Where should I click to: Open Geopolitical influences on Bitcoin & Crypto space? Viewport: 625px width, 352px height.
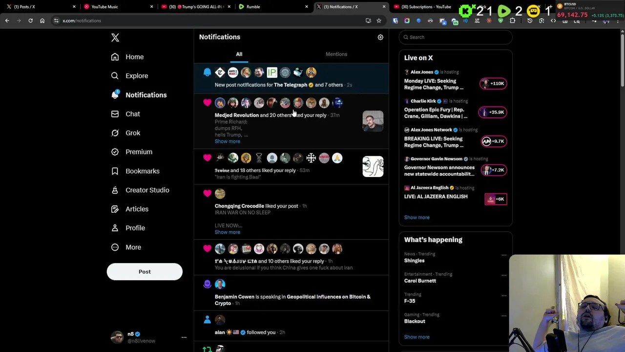pyautogui.click(x=292, y=300)
